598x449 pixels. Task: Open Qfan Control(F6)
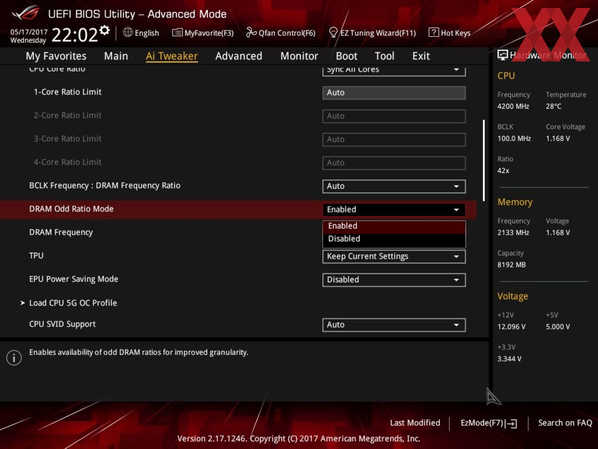pyautogui.click(x=281, y=33)
